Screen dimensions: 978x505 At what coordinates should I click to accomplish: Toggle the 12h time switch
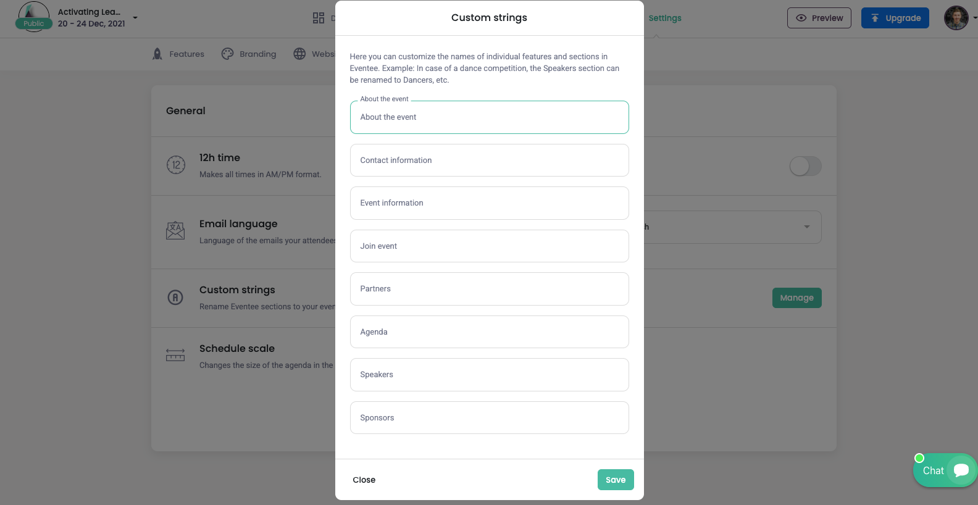coord(806,165)
